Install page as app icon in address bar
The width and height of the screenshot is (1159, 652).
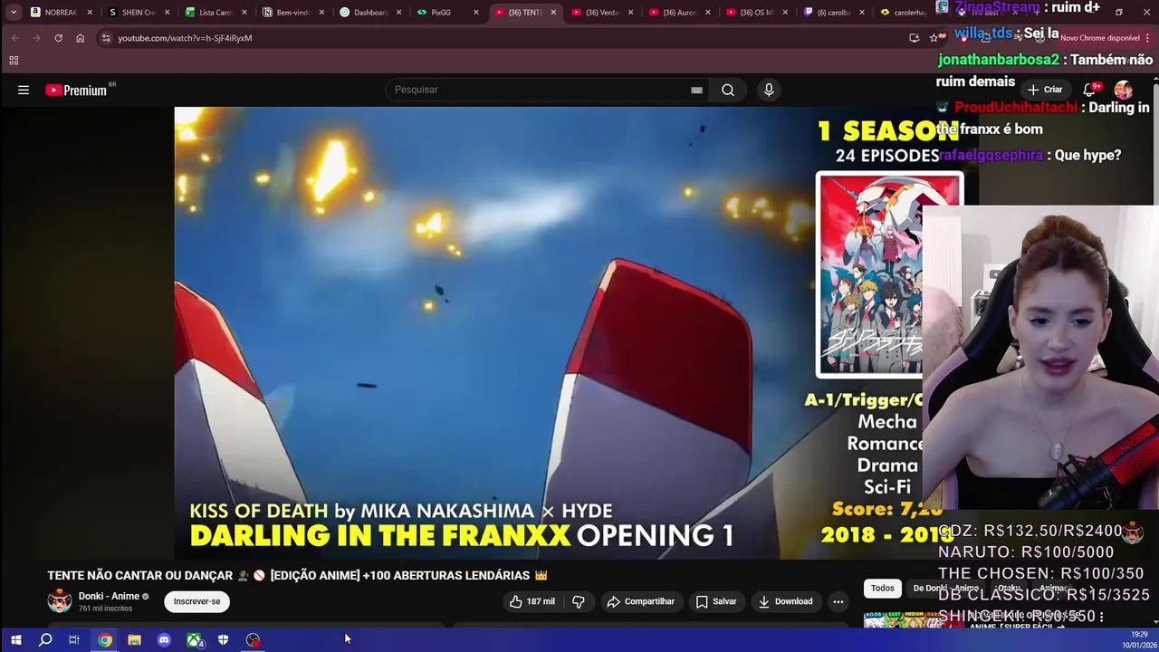point(914,38)
